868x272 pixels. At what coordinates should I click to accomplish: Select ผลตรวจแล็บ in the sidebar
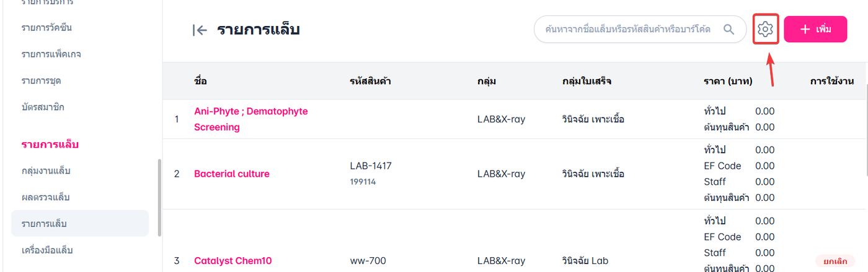(45, 197)
